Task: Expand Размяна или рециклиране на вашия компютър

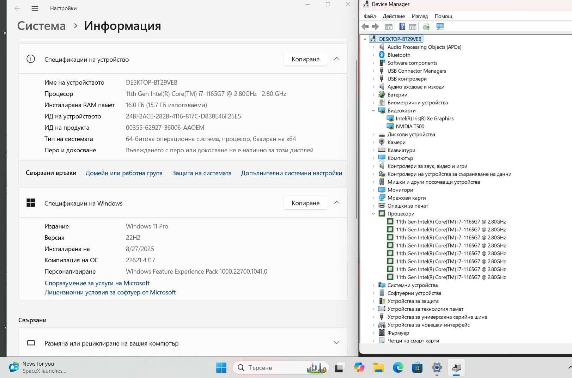Action: tap(337, 343)
